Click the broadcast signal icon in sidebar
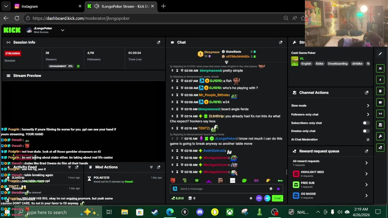 pos(380,114)
